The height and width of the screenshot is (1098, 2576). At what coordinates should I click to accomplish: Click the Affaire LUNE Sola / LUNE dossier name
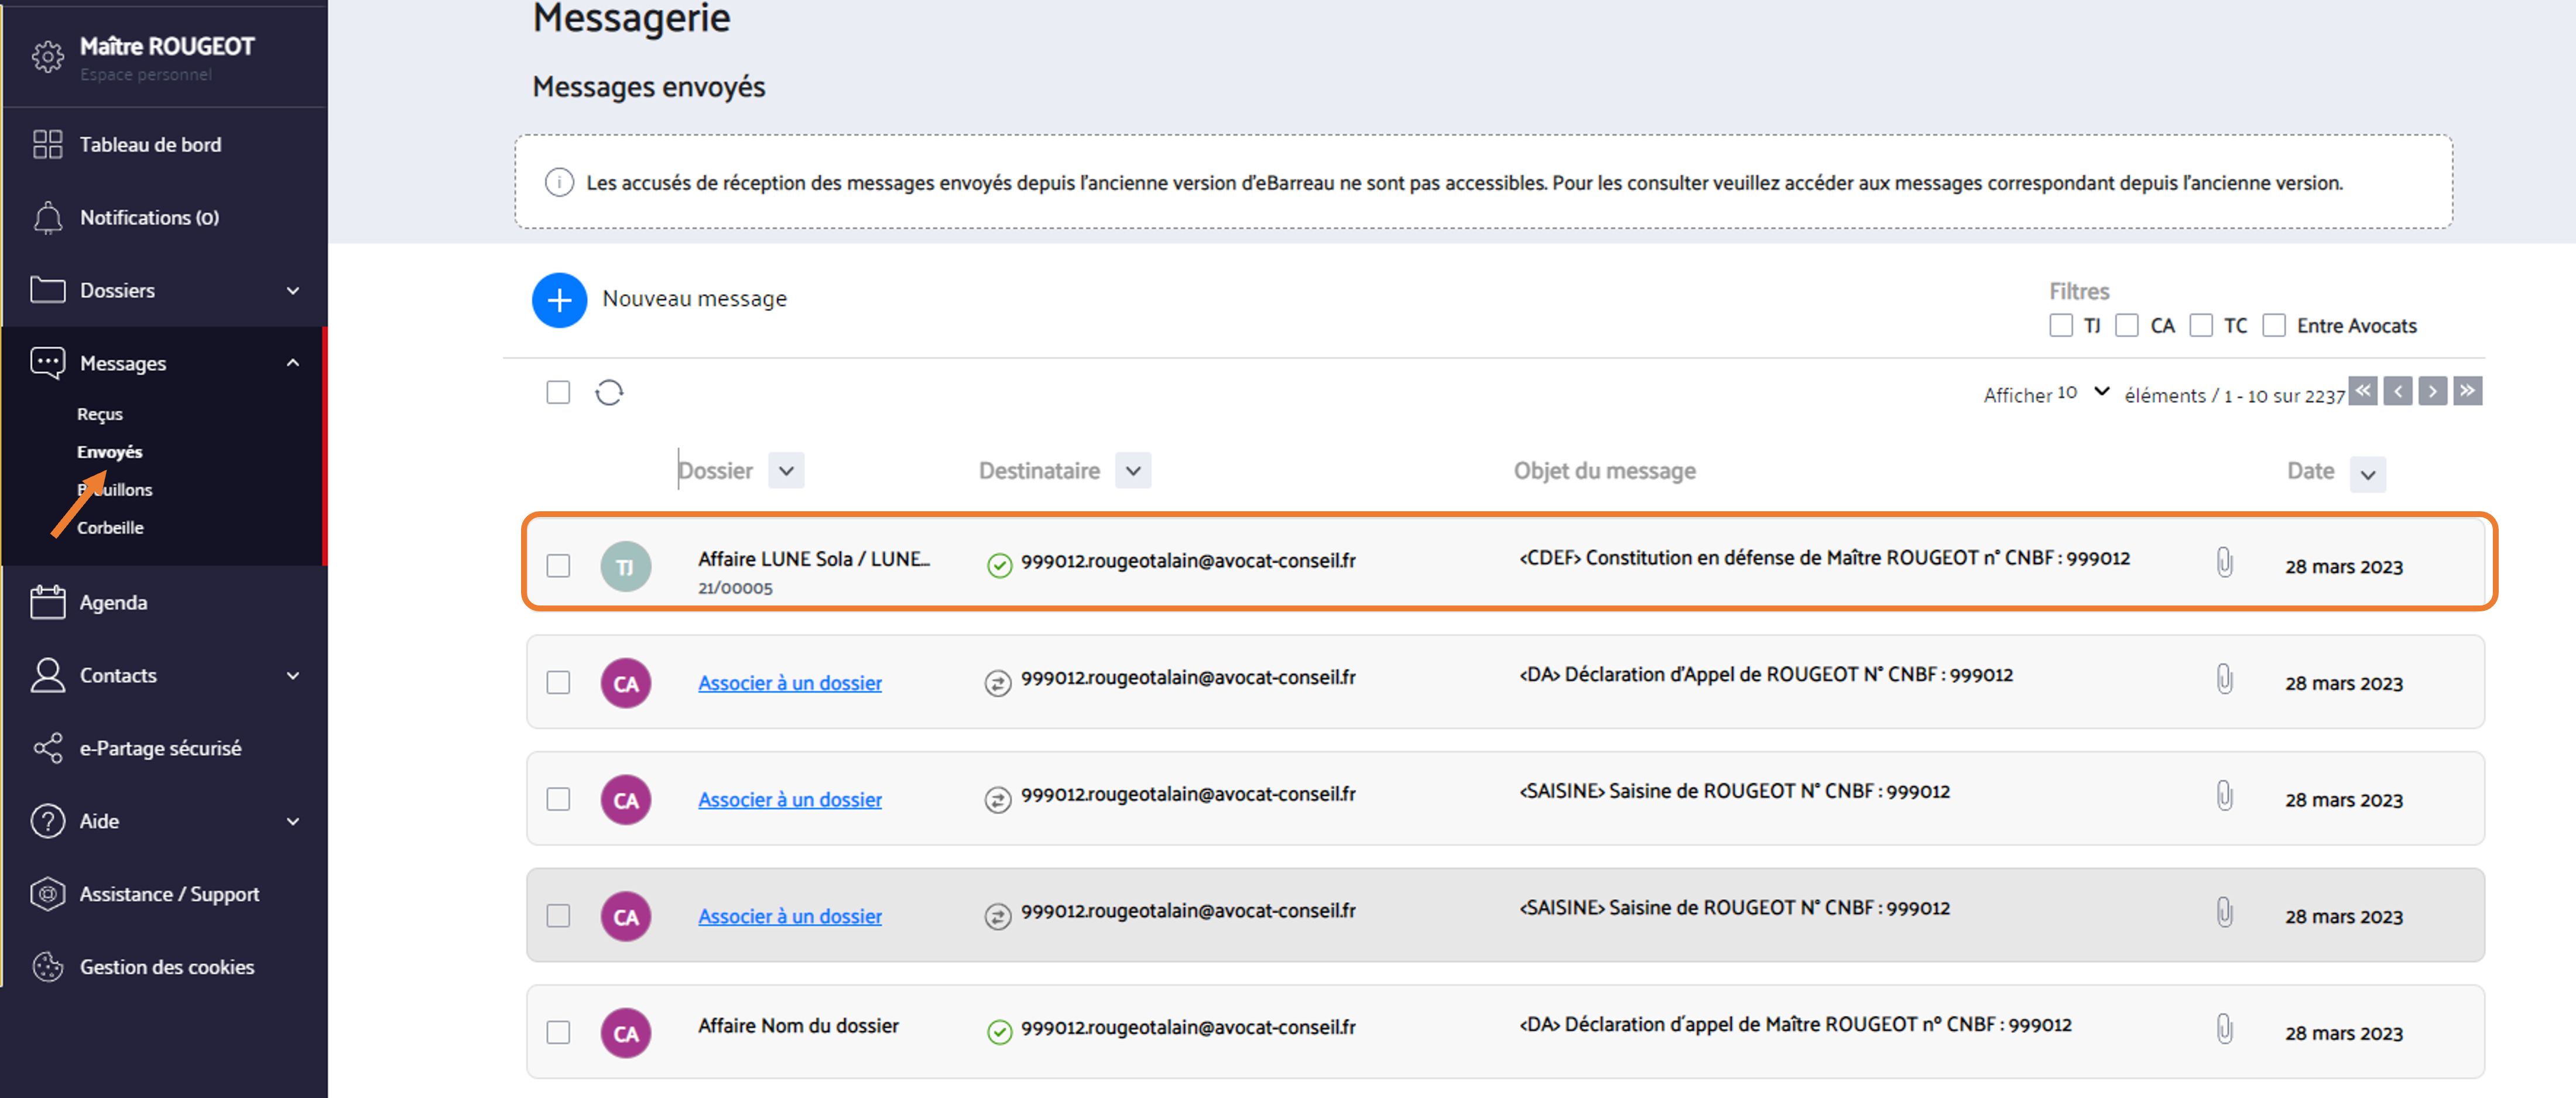(813, 559)
